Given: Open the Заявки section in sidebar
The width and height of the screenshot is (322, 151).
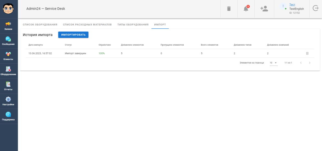Looking at the screenshot, I should pyautogui.click(x=8, y=26).
